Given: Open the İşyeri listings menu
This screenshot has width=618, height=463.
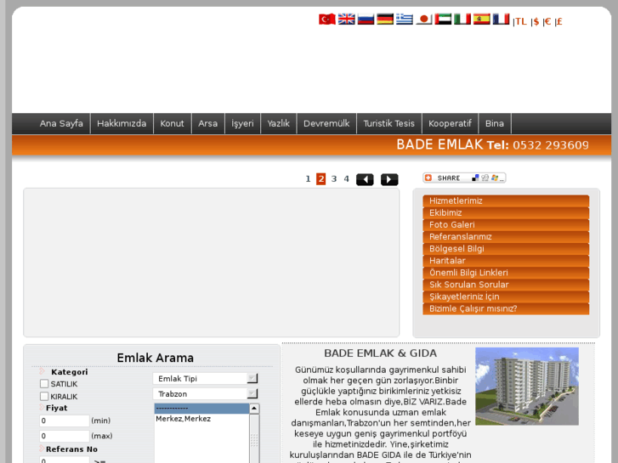Looking at the screenshot, I should point(242,124).
